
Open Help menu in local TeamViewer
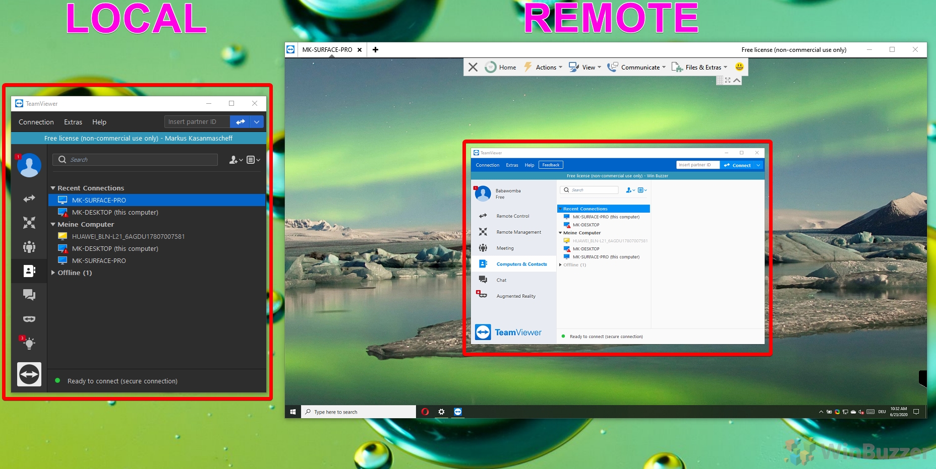click(99, 122)
